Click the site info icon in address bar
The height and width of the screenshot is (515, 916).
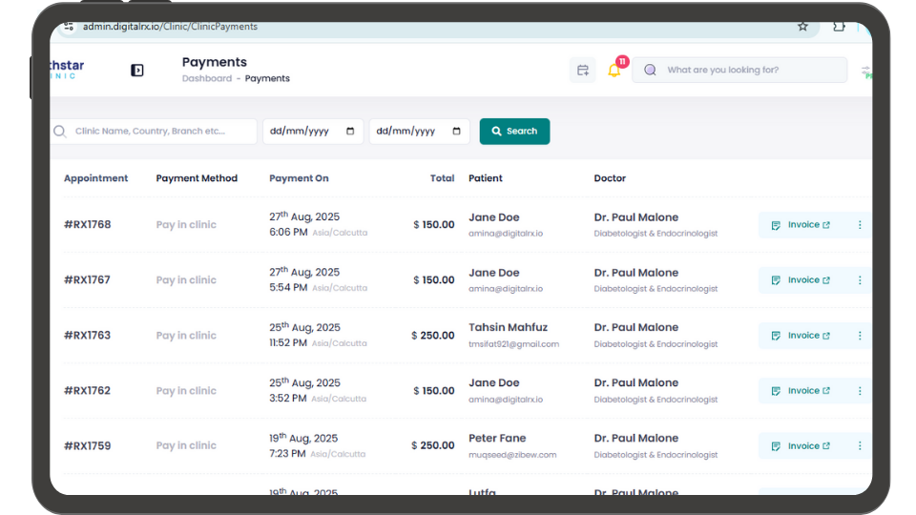[68, 27]
